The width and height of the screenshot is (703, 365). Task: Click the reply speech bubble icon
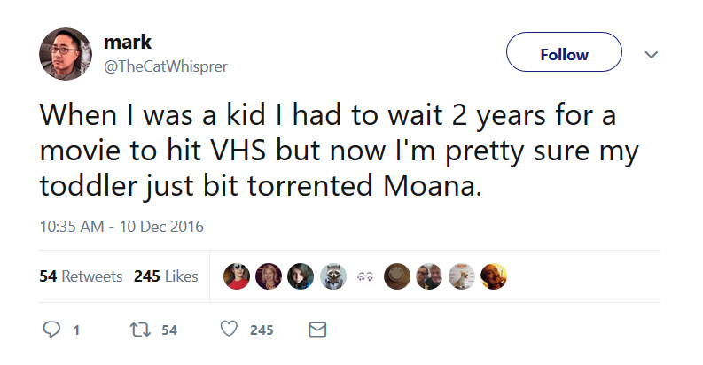[x=51, y=330]
